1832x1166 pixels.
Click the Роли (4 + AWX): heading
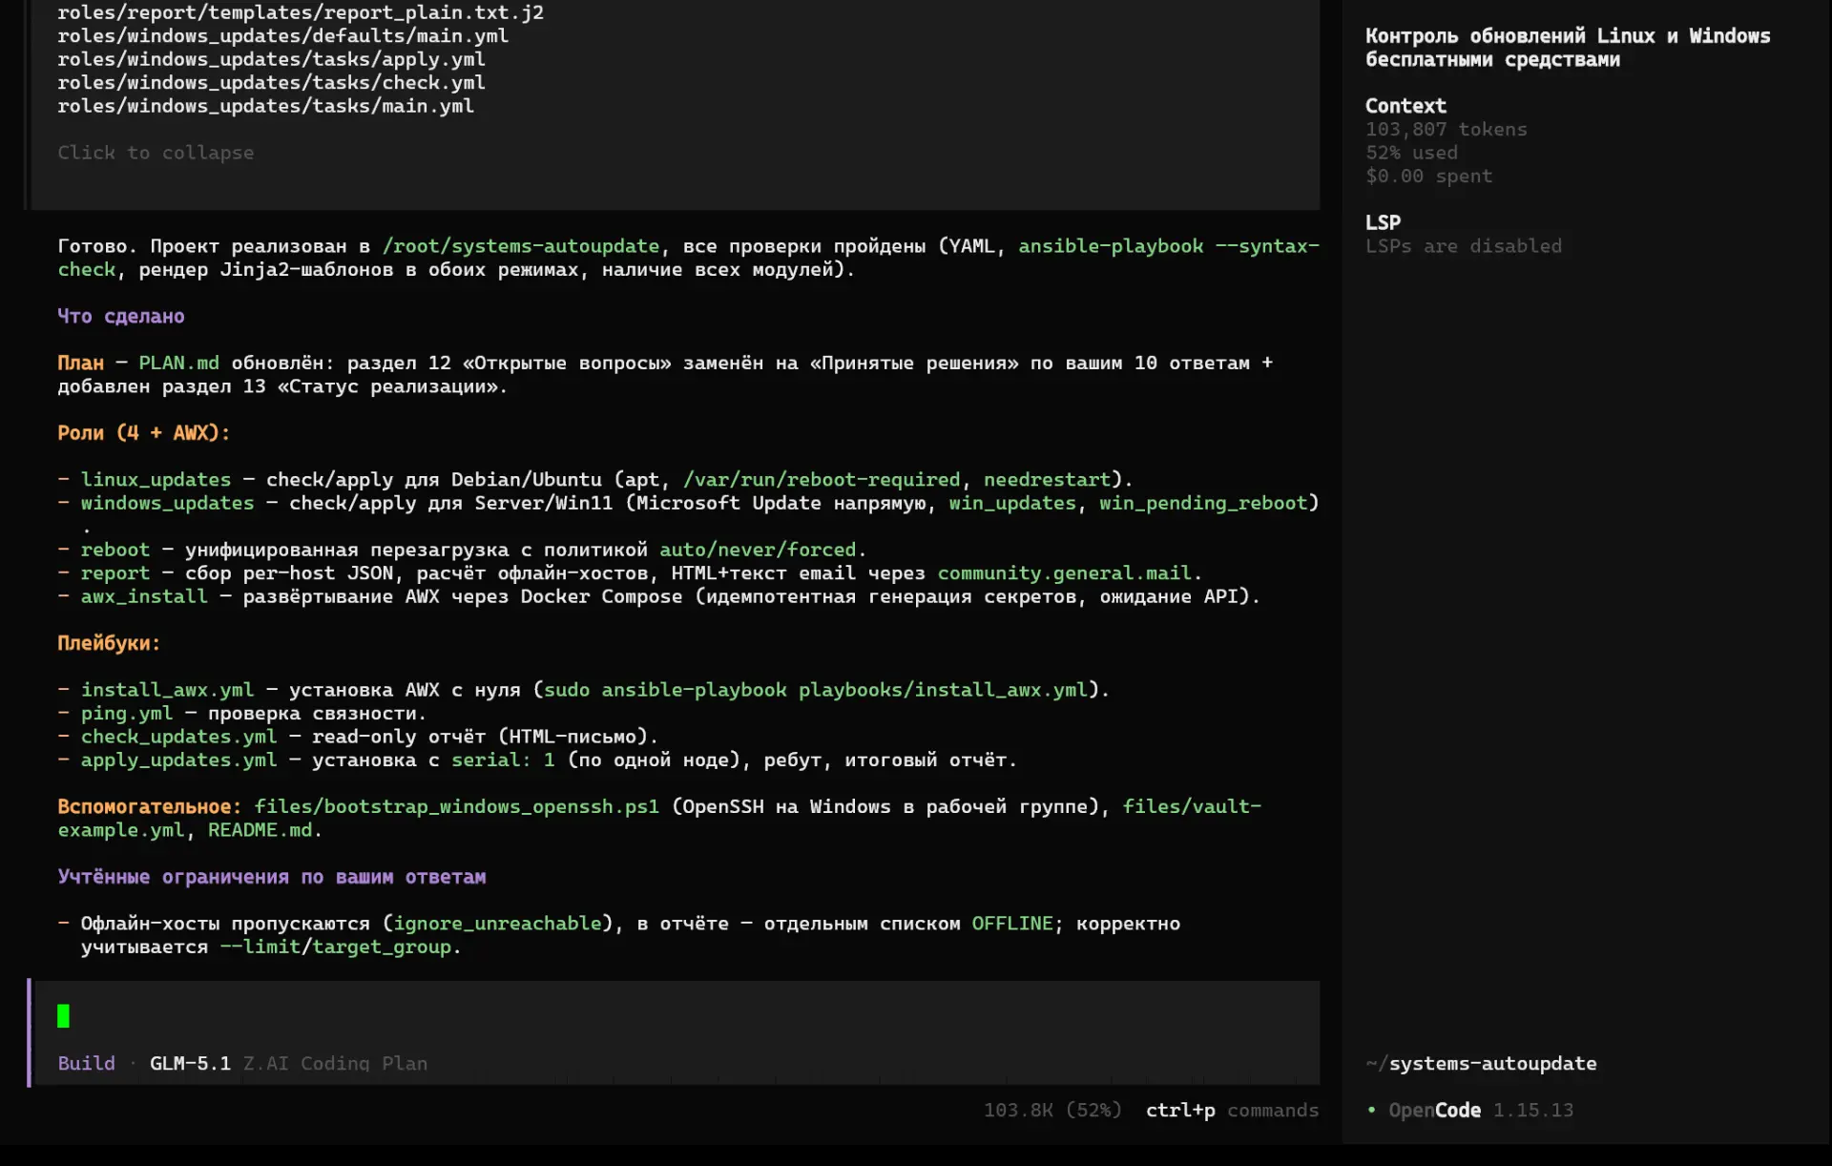coord(144,433)
